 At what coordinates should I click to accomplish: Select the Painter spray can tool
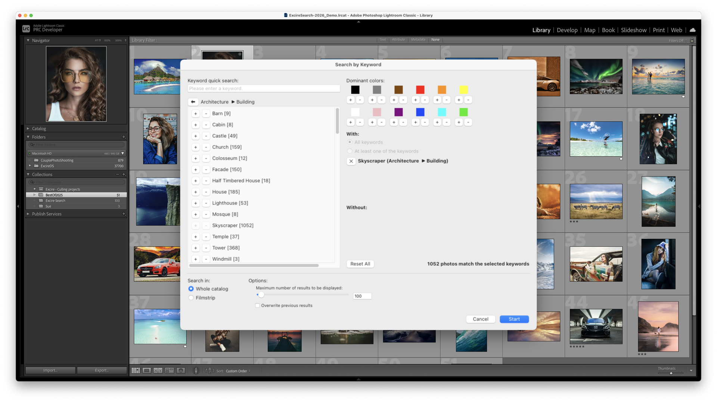pos(196,371)
